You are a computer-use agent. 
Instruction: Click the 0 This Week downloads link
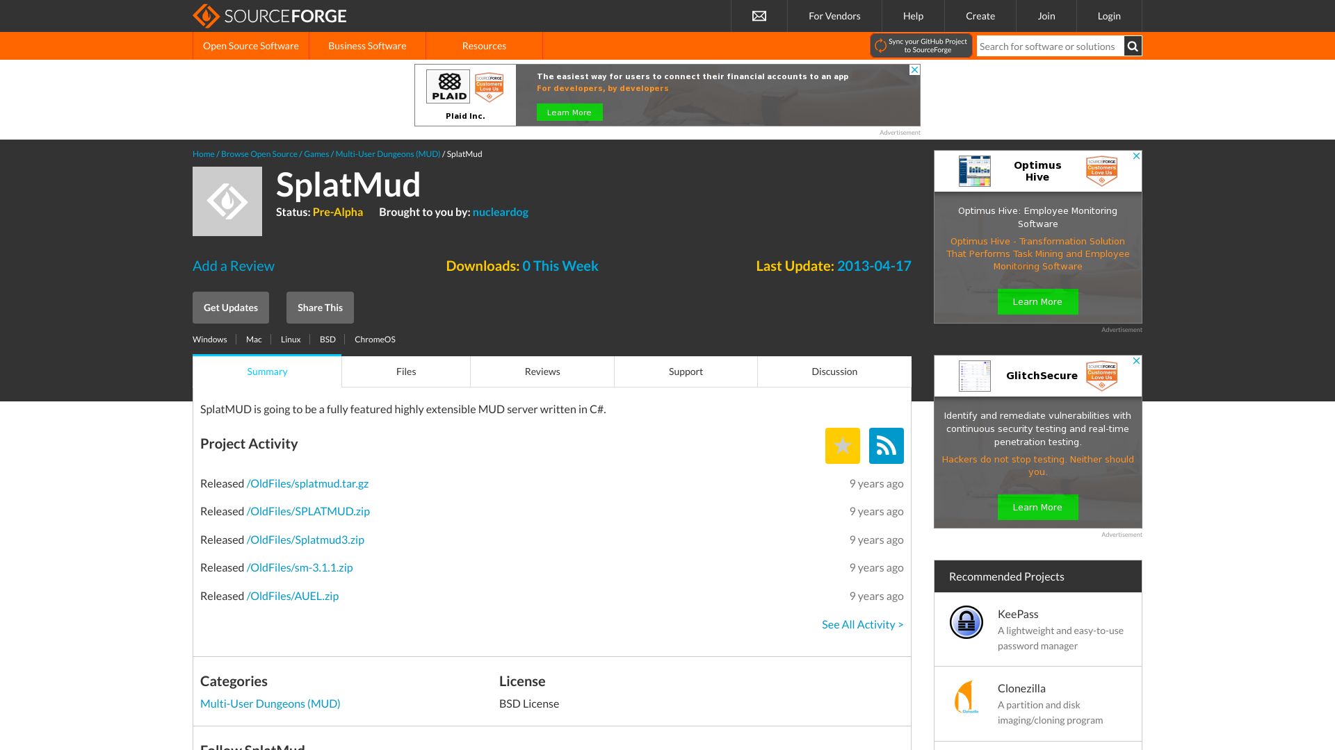click(x=560, y=266)
